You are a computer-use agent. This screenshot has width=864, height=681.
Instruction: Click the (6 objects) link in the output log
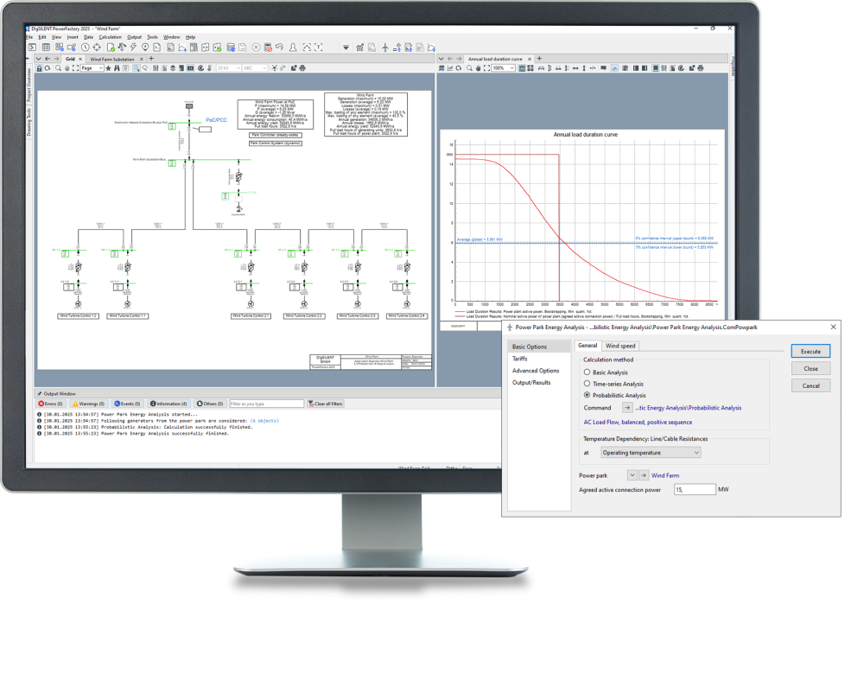click(264, 421)
